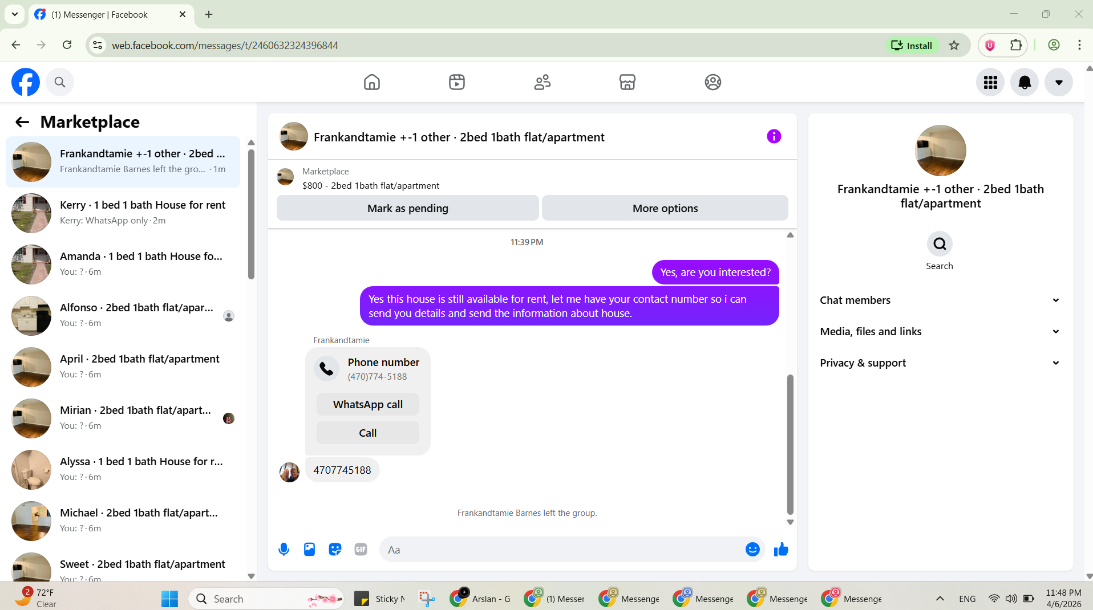Send a thumbs-up like
The image size is (1093, 610).
click(781, 550)
